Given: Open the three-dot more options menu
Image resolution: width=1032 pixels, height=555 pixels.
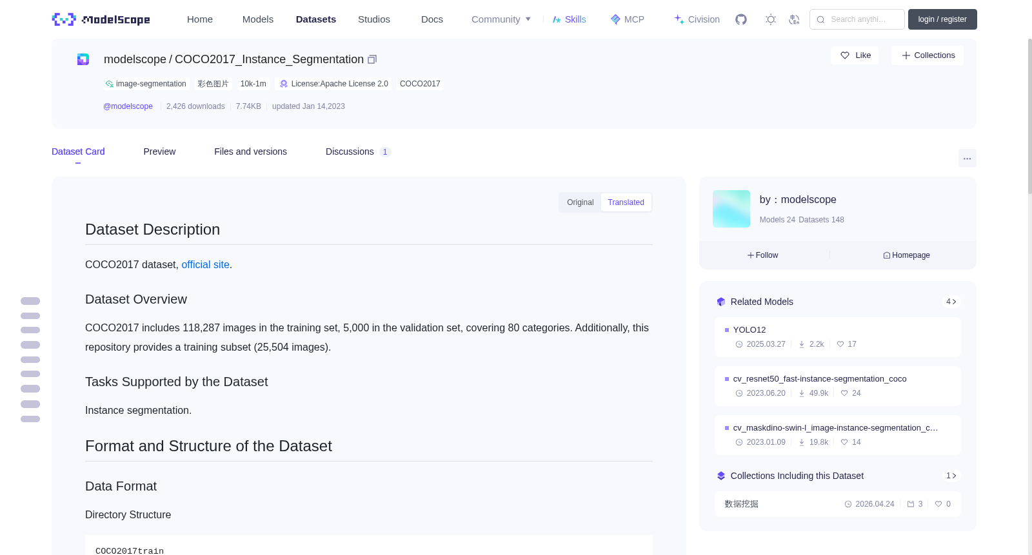Looking at the screenshot, I should [967, 158].
